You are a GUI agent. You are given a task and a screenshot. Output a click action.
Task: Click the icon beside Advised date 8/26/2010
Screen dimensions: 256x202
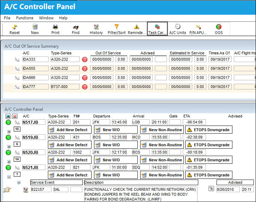(211, 189)
